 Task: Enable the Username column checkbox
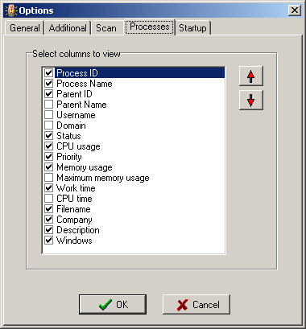pyautogui.click(x=48, y=114)
